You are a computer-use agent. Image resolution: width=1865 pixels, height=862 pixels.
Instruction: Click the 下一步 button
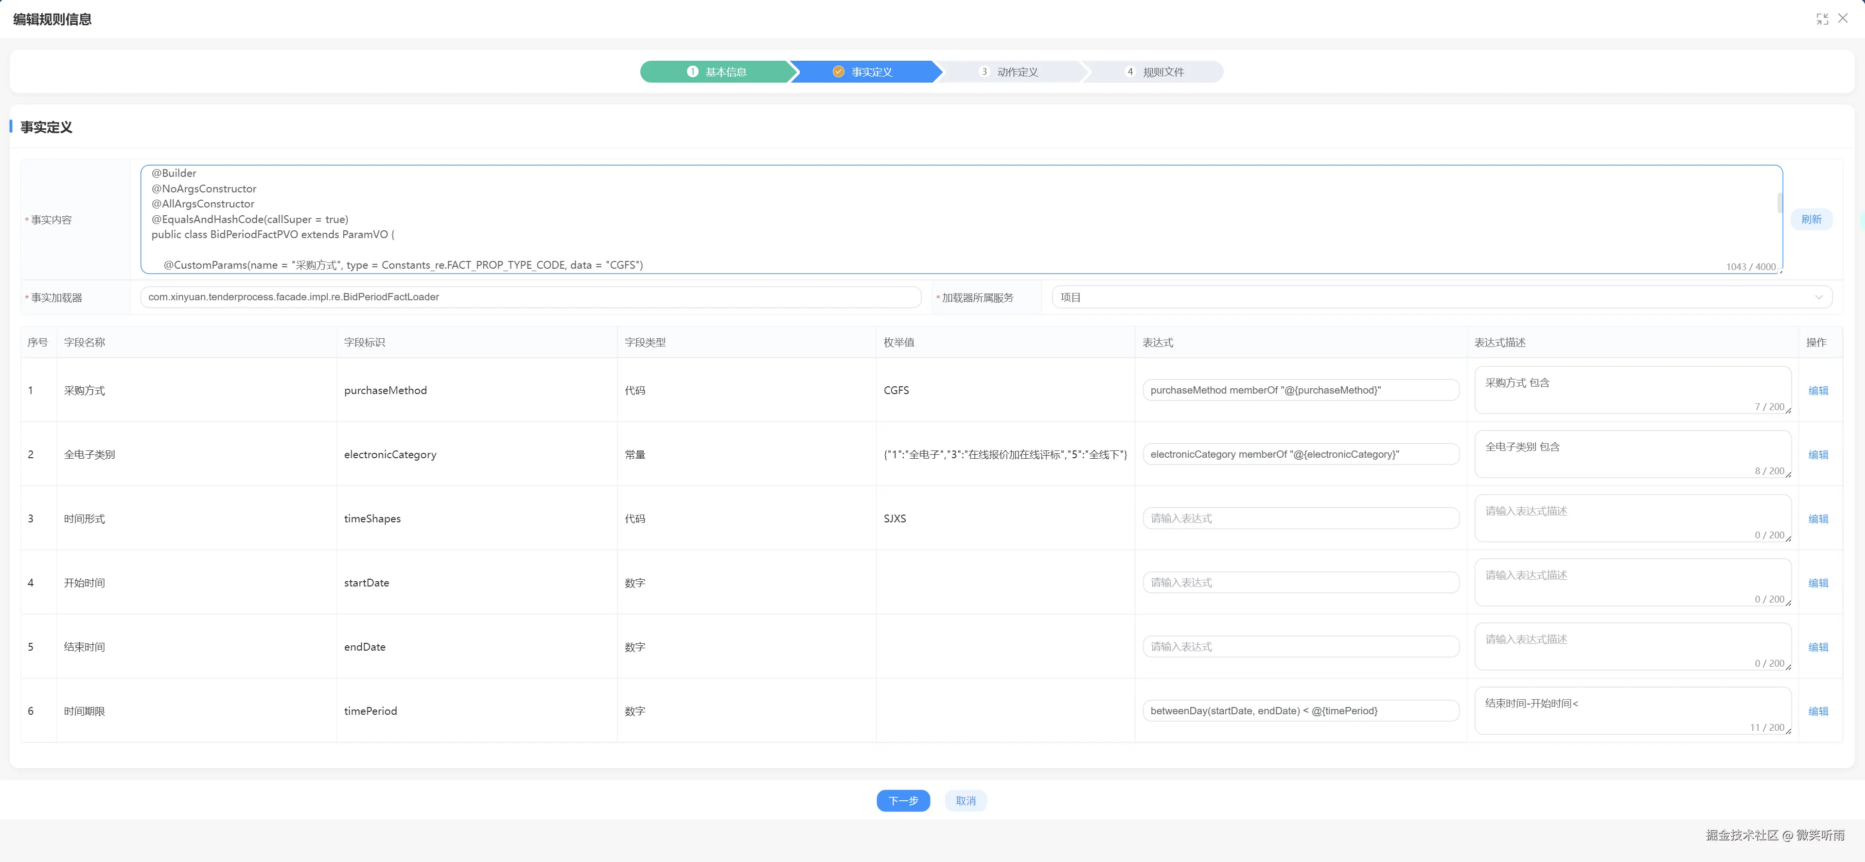click(x=903, y=800)
